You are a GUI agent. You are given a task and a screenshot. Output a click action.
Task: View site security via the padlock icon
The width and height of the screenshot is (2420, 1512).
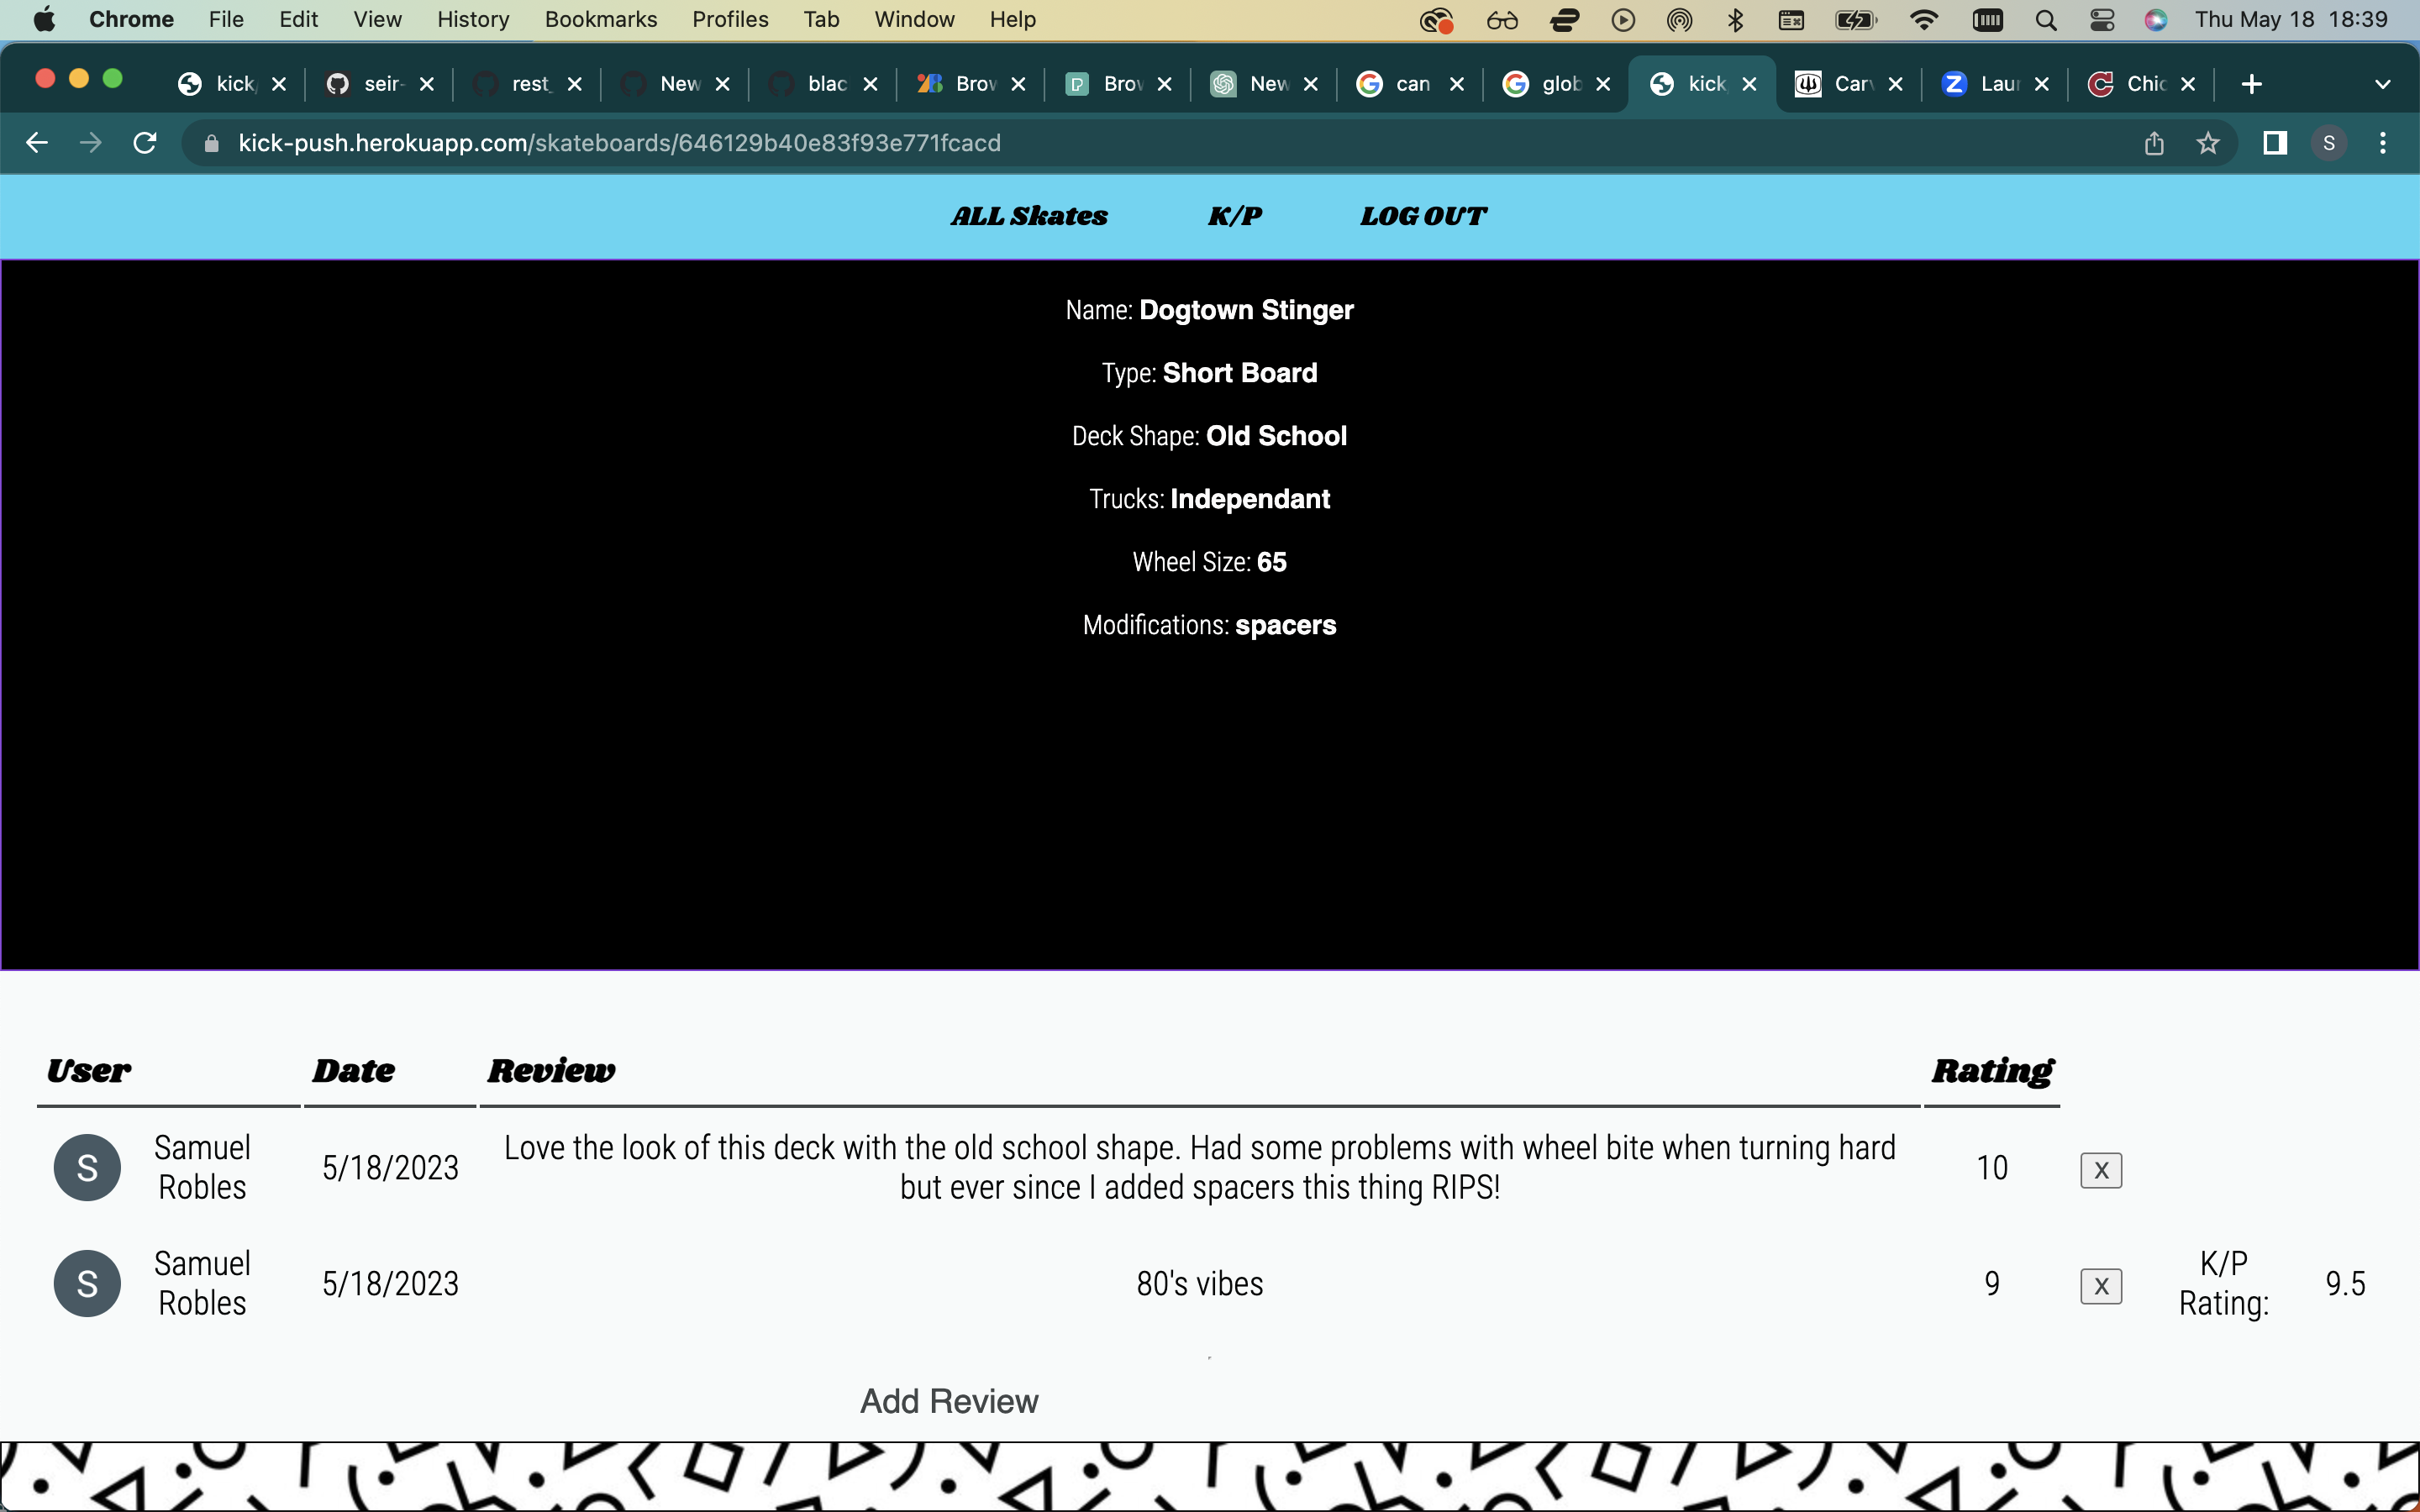(211, 142)
